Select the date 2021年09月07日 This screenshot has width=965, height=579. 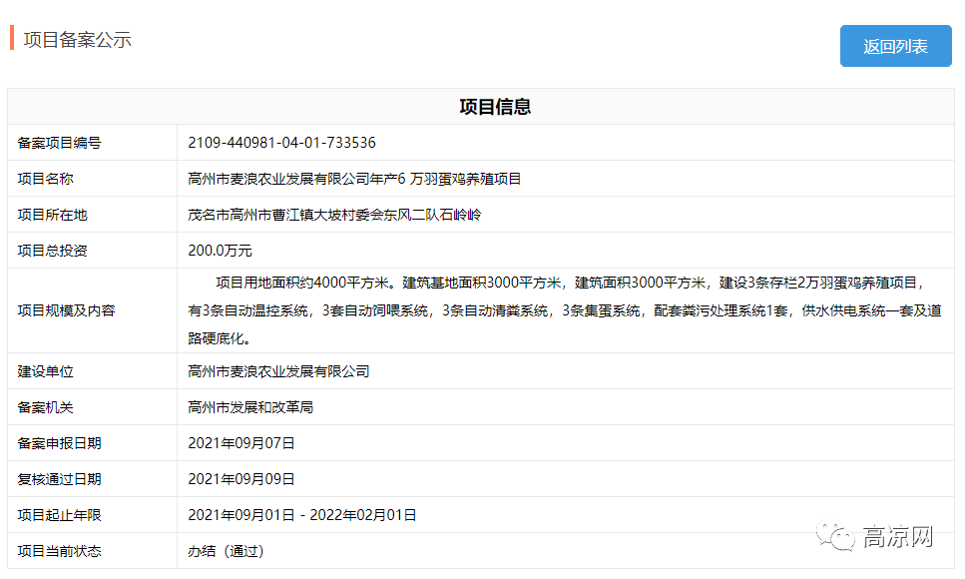point(241,443)
